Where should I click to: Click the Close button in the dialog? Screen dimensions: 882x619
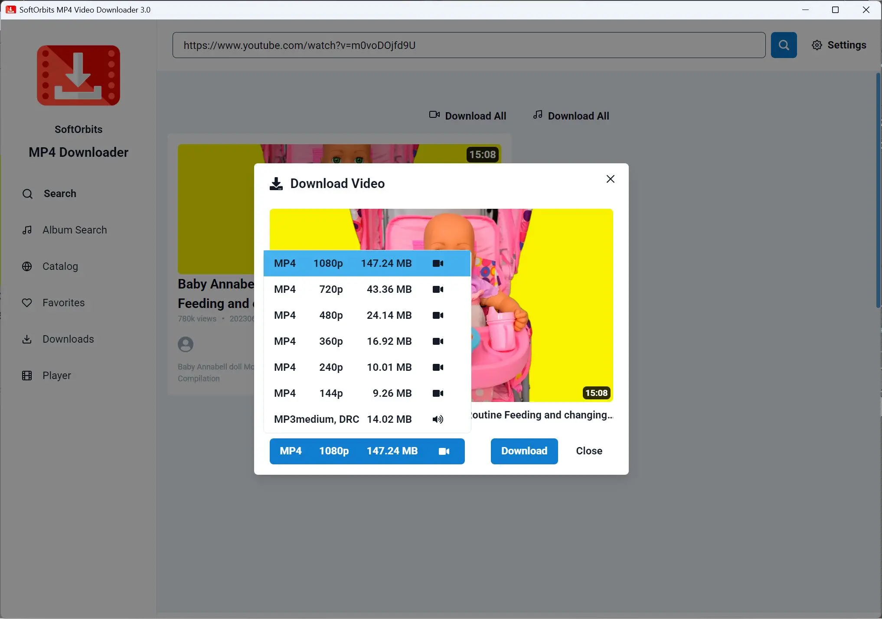[589, 451]
